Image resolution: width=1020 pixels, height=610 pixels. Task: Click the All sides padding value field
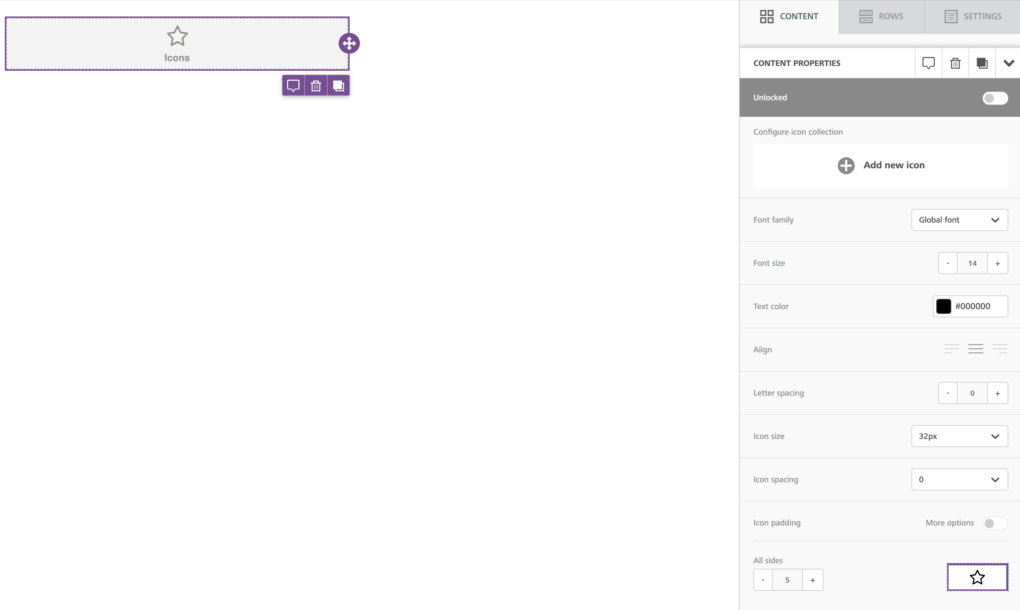[x=787, y=580]
